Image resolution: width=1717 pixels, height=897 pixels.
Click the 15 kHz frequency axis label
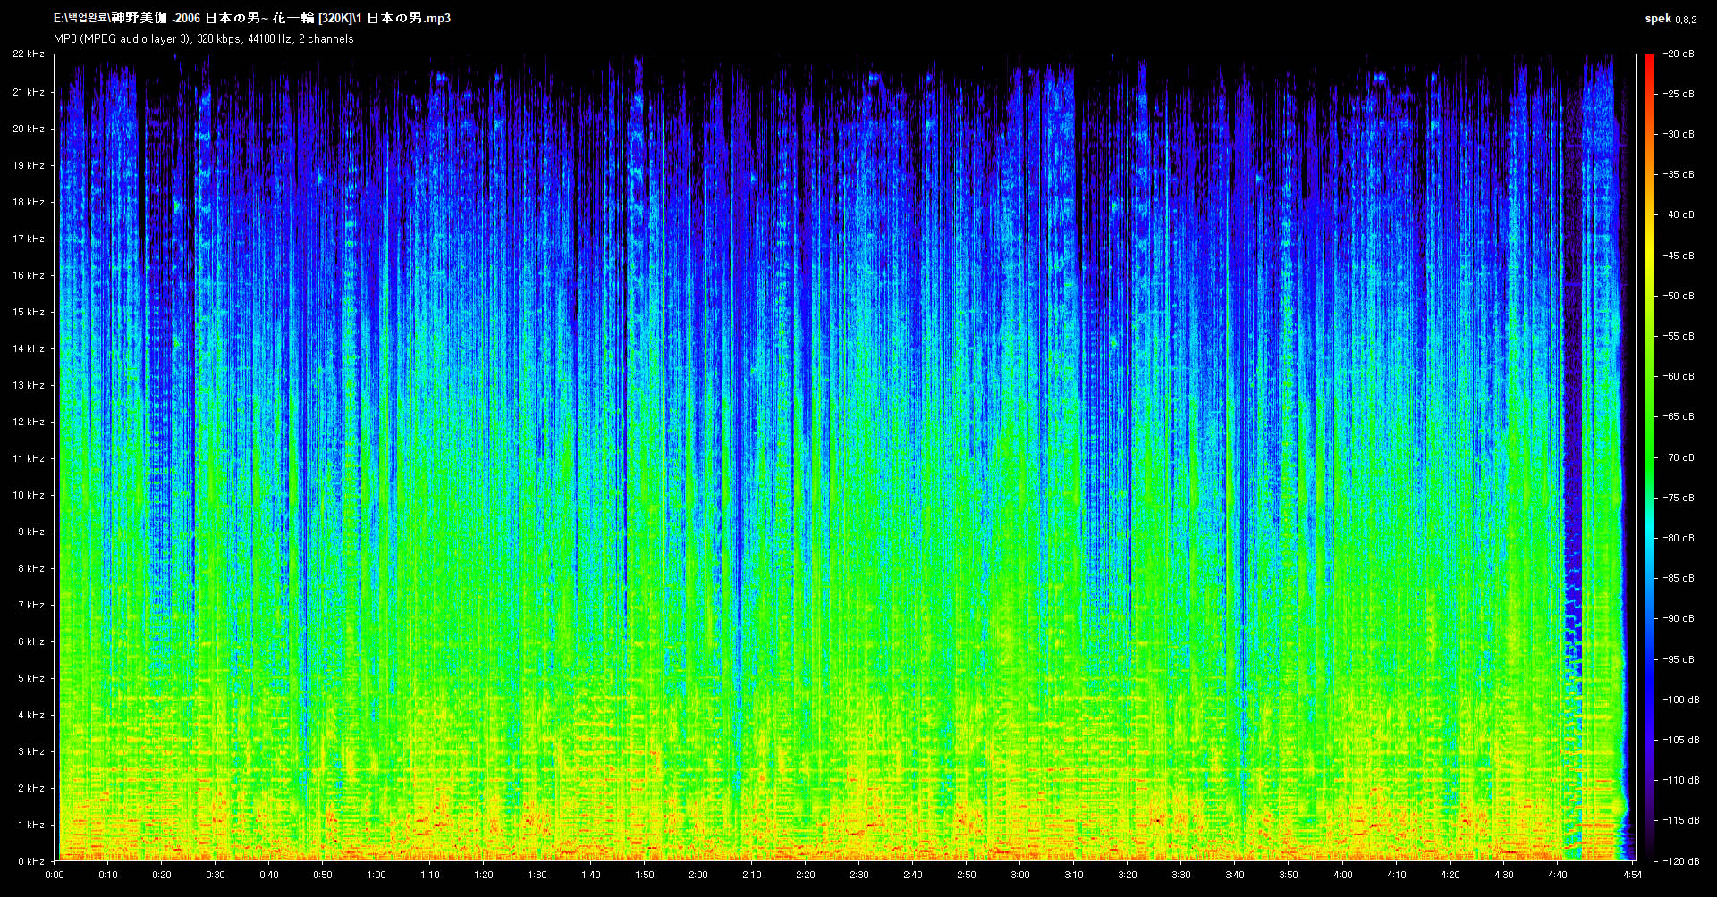pyautogui.click(x=29, y=312)
